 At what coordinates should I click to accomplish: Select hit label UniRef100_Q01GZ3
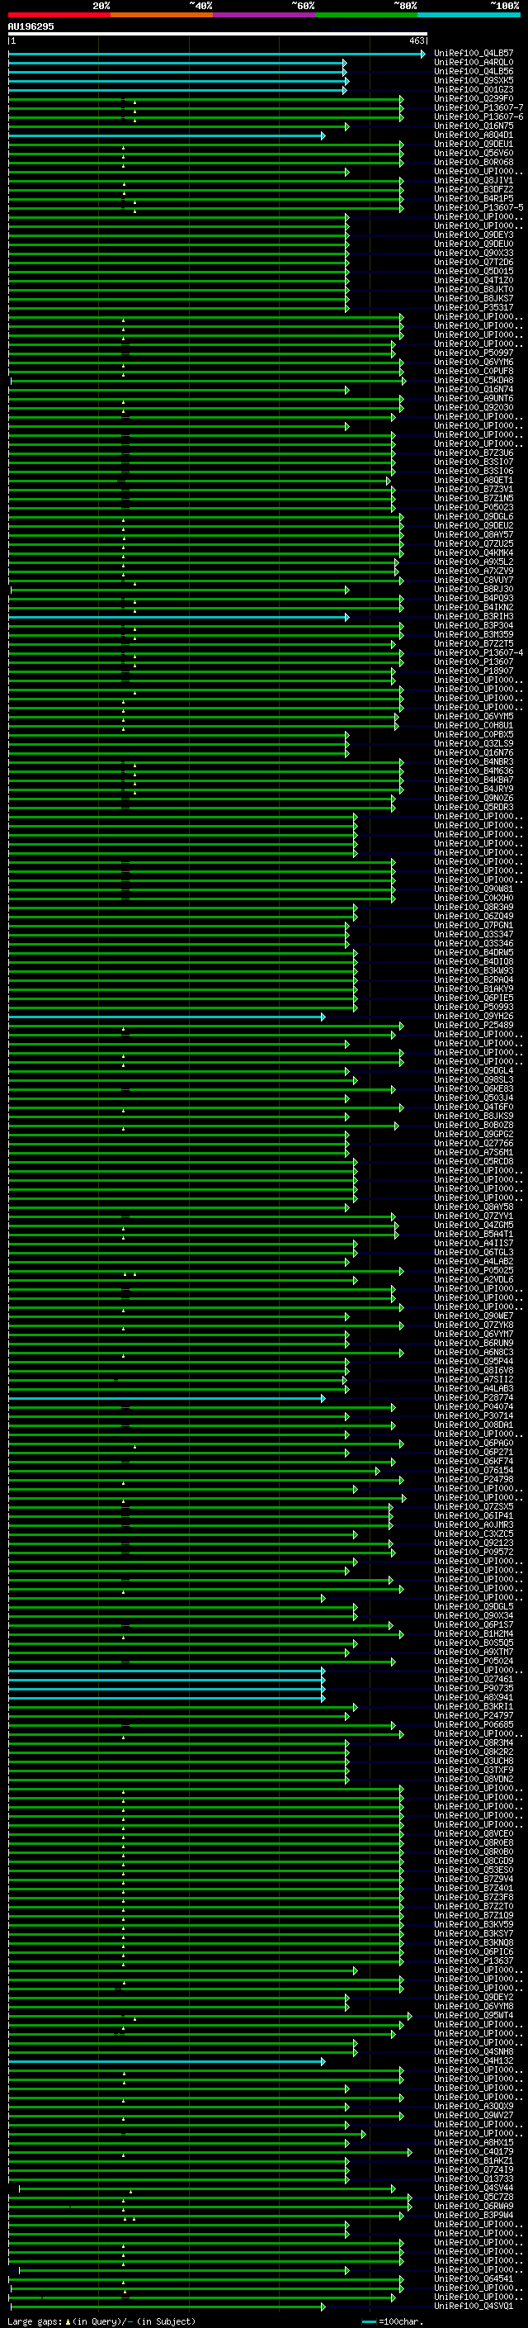coord(474,89)
